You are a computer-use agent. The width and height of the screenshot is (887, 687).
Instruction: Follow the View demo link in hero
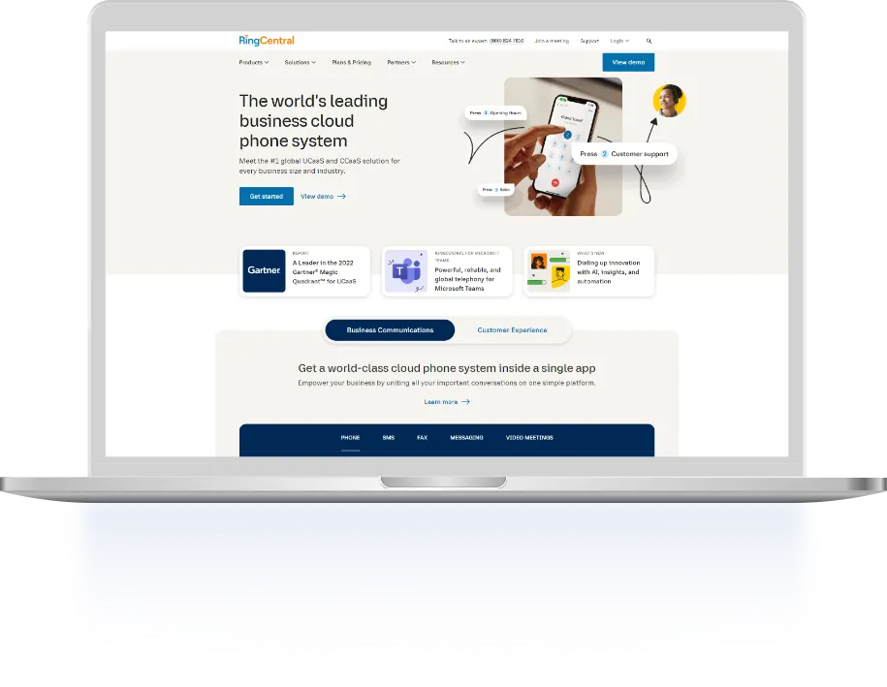(317, 196)
